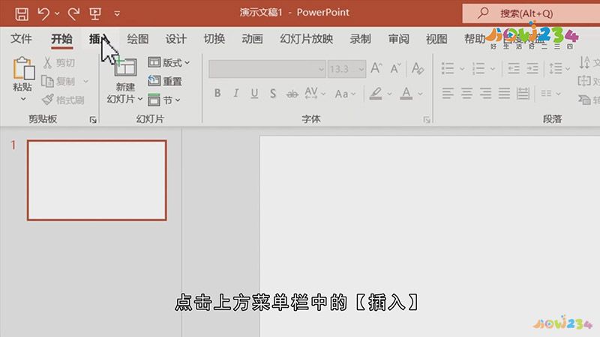Redo the last action
The height and width of the screenshot is (337, 600).
[73, 13]
